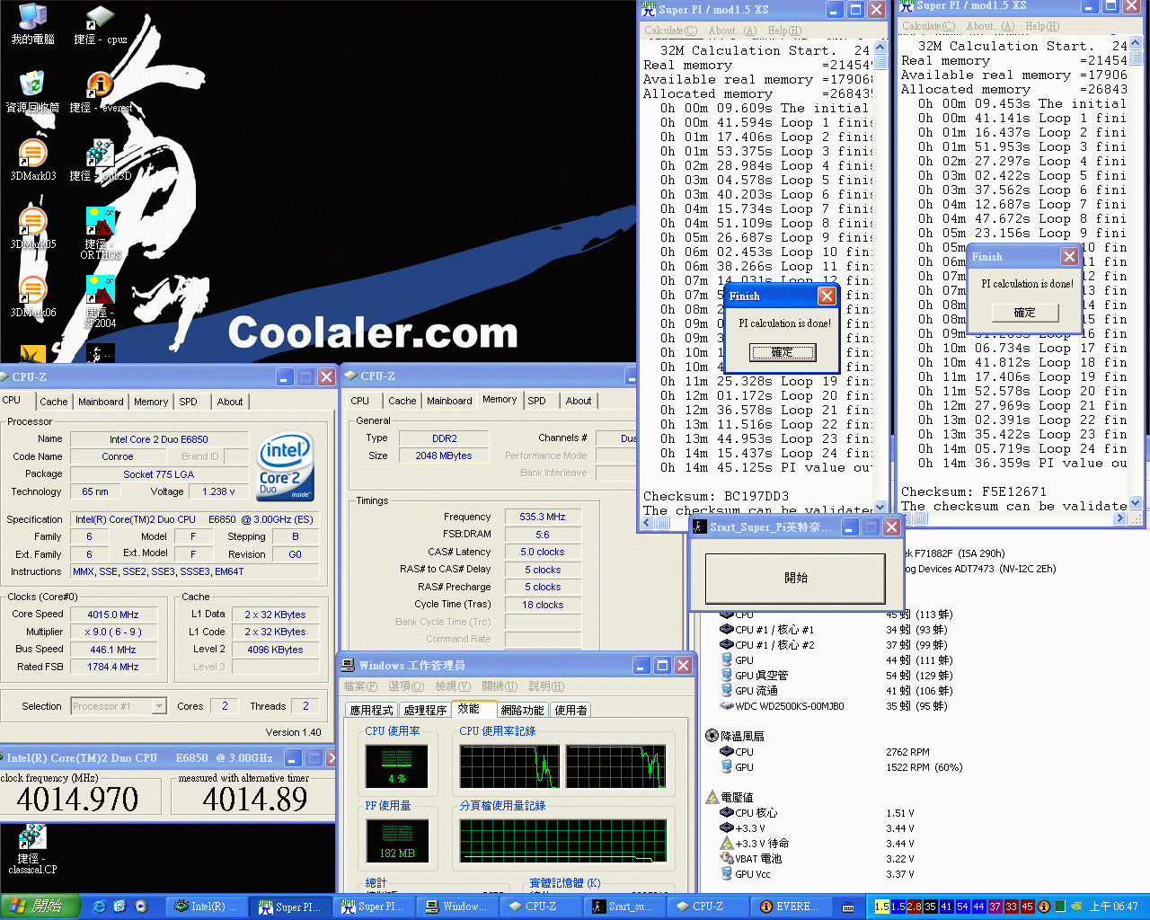Click the PF 使用量 182 MB gauge
The image size is (1150, 920).
[396, 842]
